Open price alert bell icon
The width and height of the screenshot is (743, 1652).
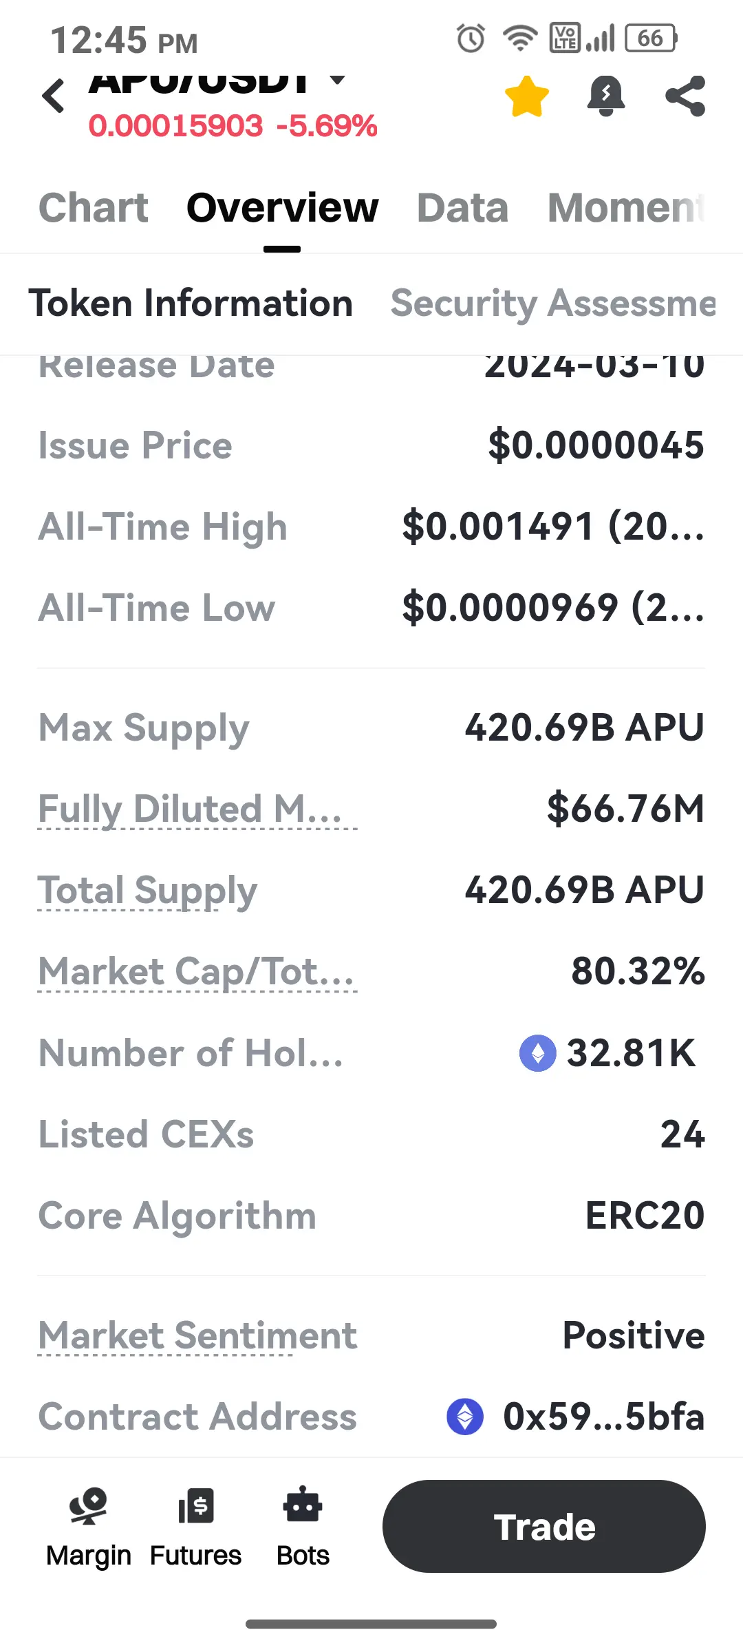click(x=605, y=96)
